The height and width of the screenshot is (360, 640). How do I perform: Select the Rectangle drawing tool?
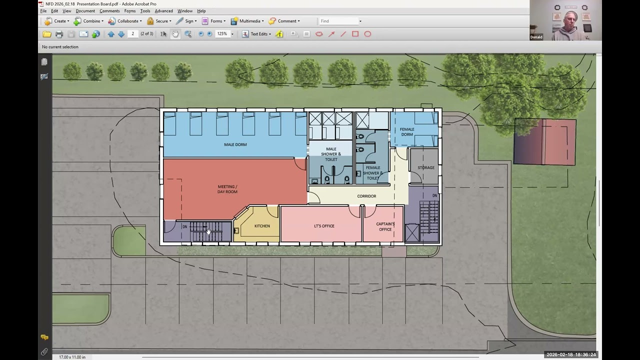355,34
